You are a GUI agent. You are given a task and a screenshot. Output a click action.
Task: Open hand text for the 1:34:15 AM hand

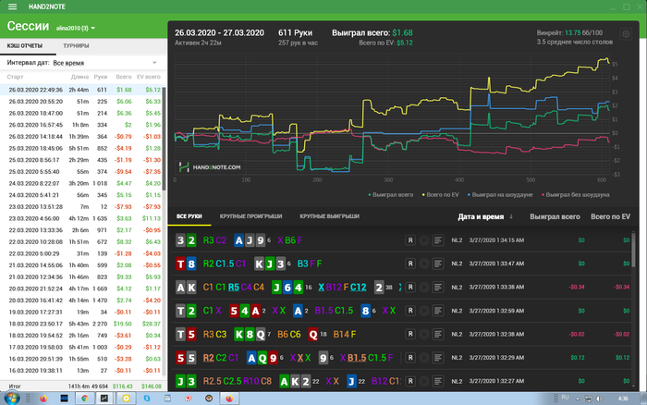click(438, 240)
